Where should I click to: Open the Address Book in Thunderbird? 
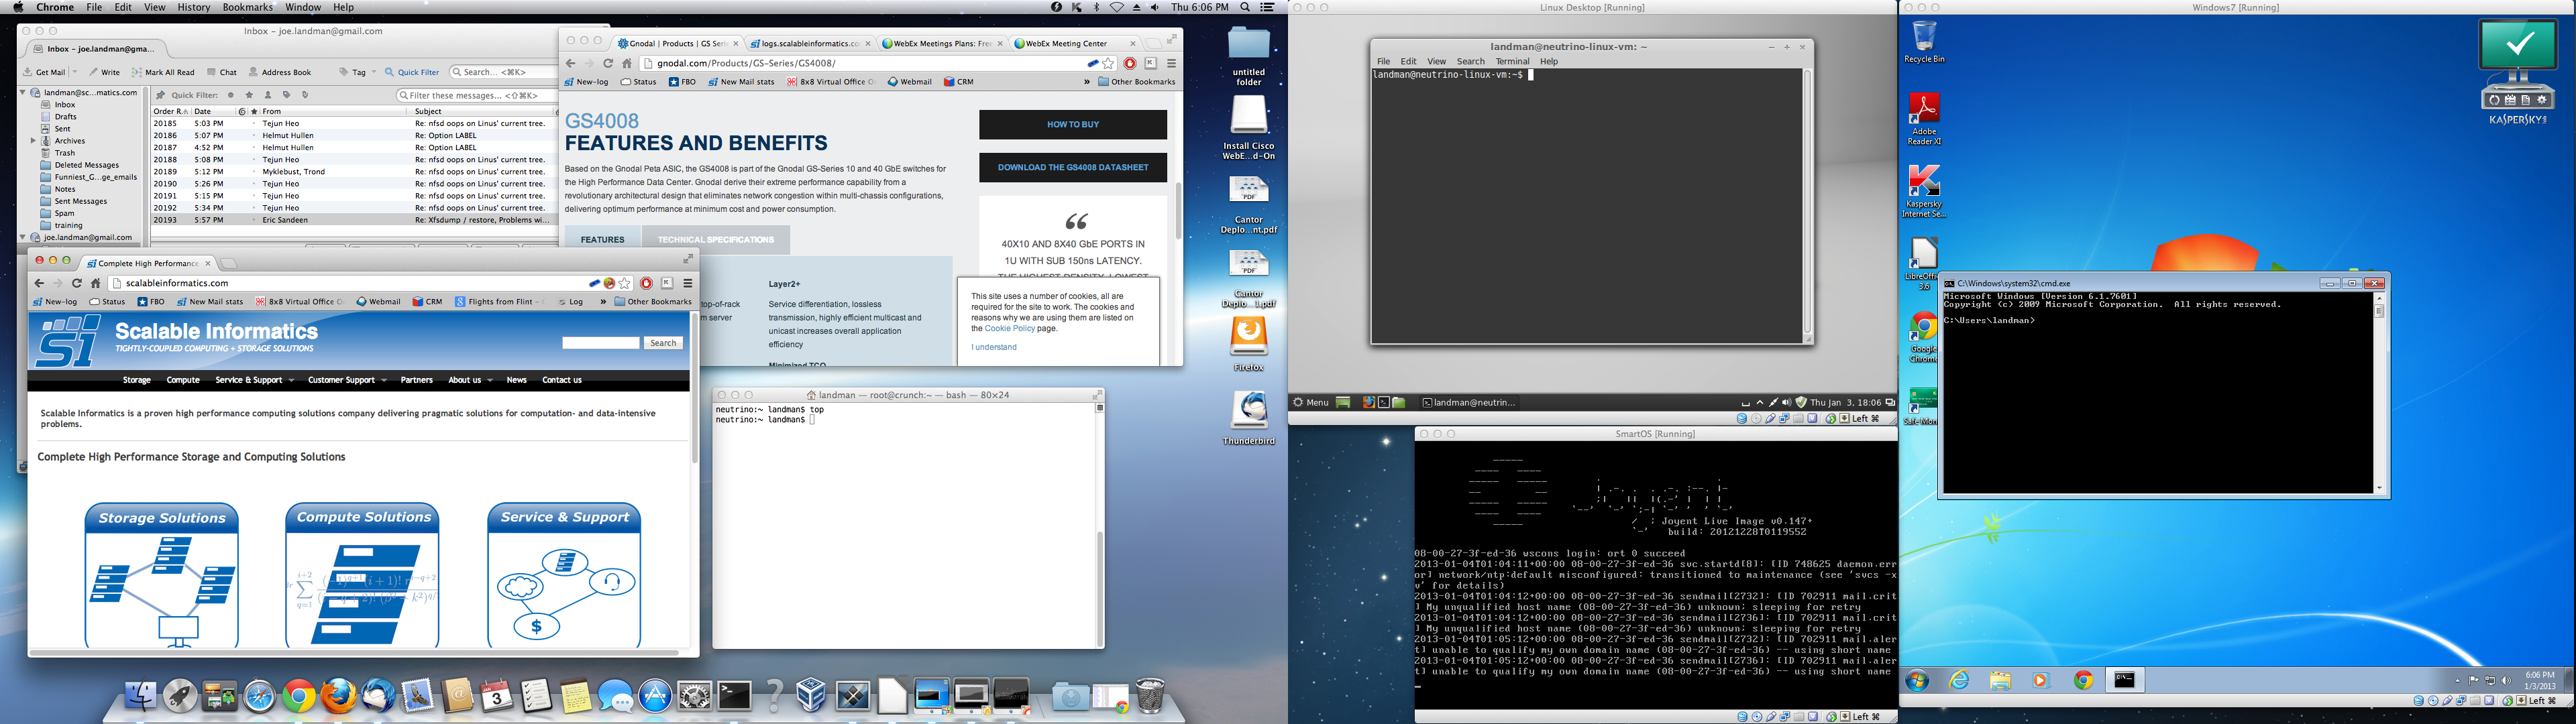click(x=280, y=72)
